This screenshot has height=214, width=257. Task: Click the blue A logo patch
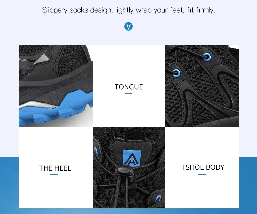click(132, 157)
